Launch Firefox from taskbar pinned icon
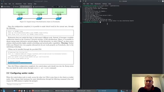Viewport: 164px width, 92px height. click(19, 91)
